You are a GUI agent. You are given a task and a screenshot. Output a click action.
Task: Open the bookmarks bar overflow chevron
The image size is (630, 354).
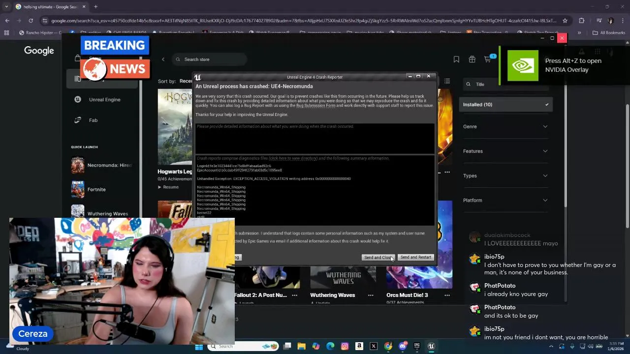coord(579,33)
